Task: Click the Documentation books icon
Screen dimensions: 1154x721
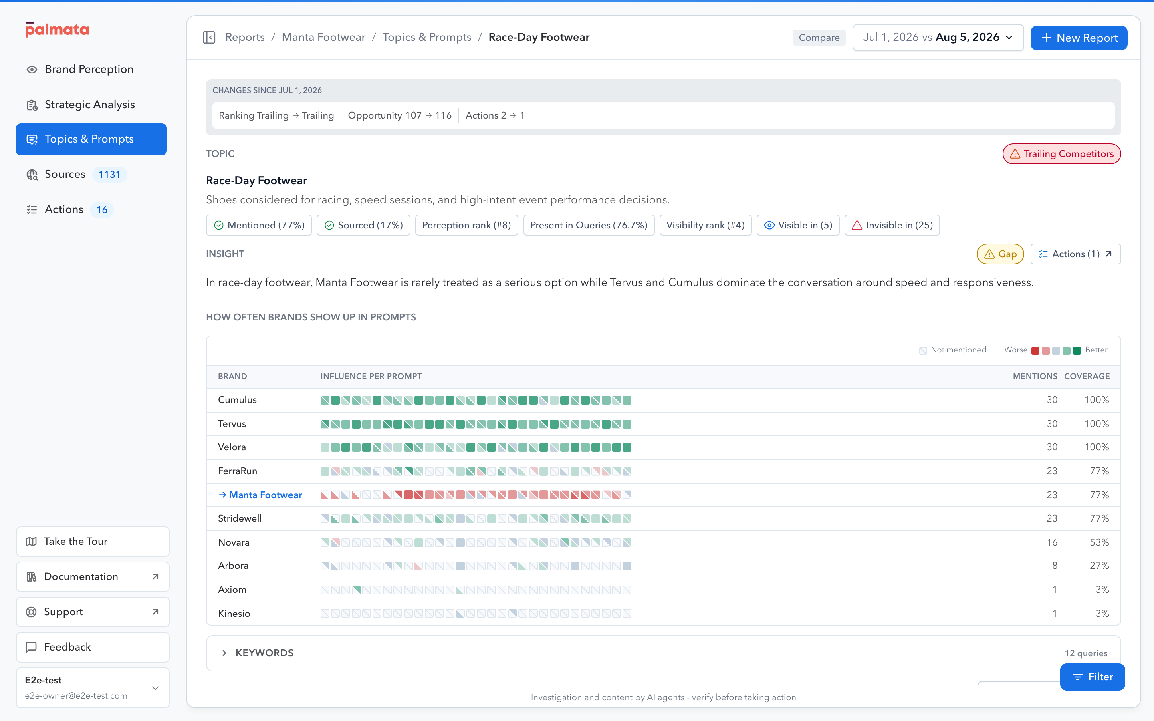Action: (32, 577)
